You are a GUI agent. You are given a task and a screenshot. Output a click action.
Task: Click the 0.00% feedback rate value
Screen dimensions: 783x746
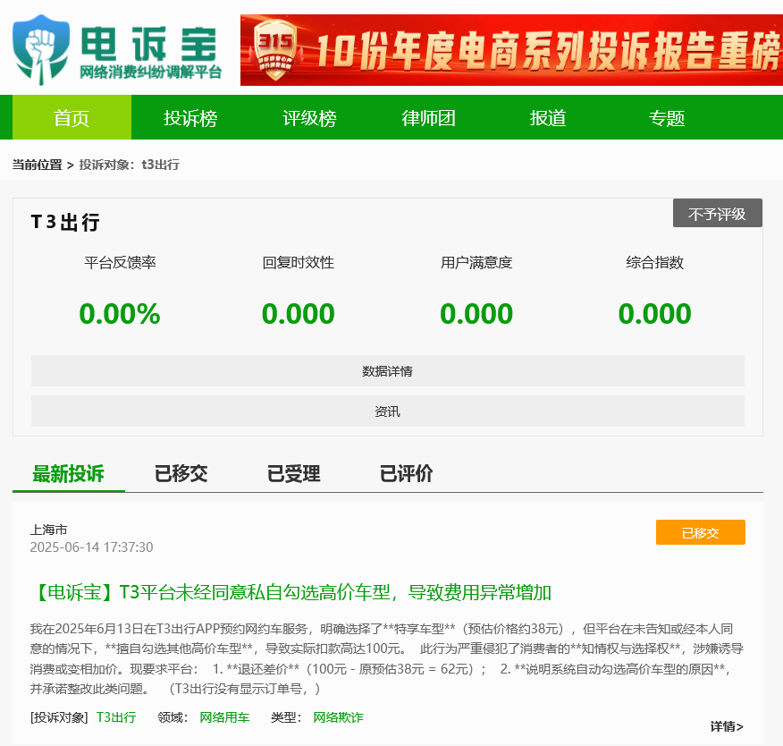tap(120, 314)
